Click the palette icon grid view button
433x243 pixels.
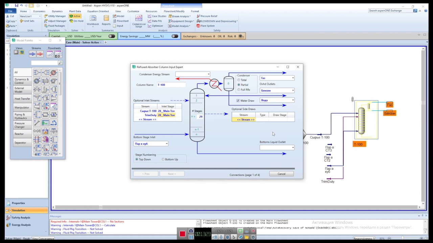click(x=22, y=52)
